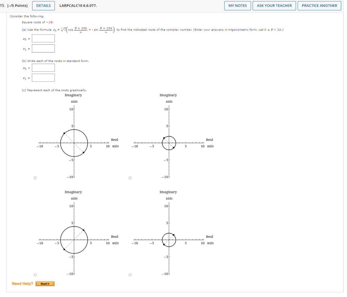Select the top-left large circle graph option
The height and width of the screenshot is (297, 347).
(x=35, y=178)
